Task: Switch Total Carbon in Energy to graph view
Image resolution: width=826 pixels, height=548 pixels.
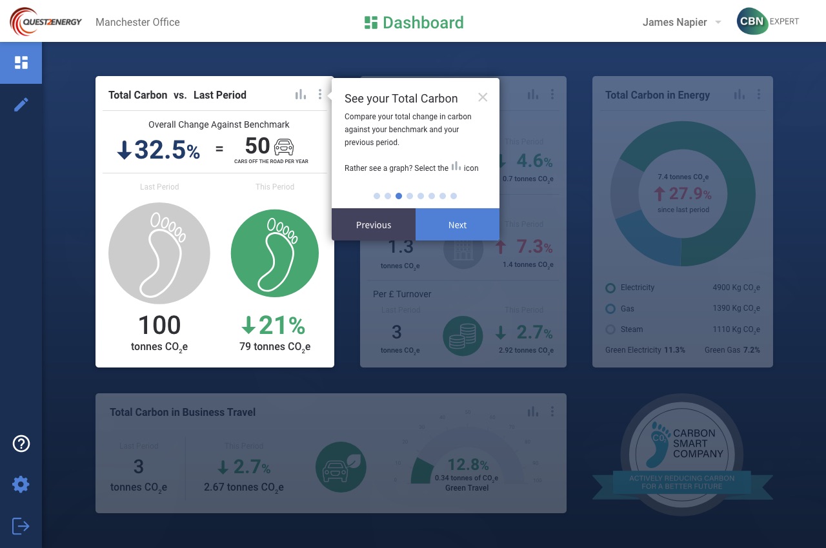Action: click(x=740, y=95)
